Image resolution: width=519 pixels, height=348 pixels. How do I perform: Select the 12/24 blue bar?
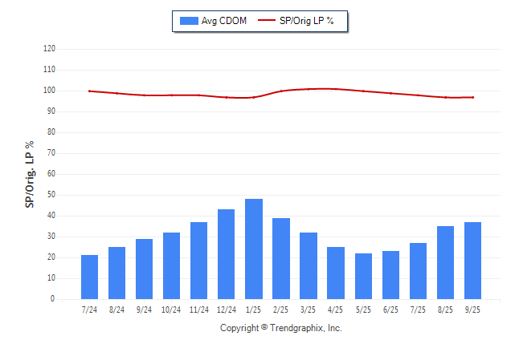(227, 253)
